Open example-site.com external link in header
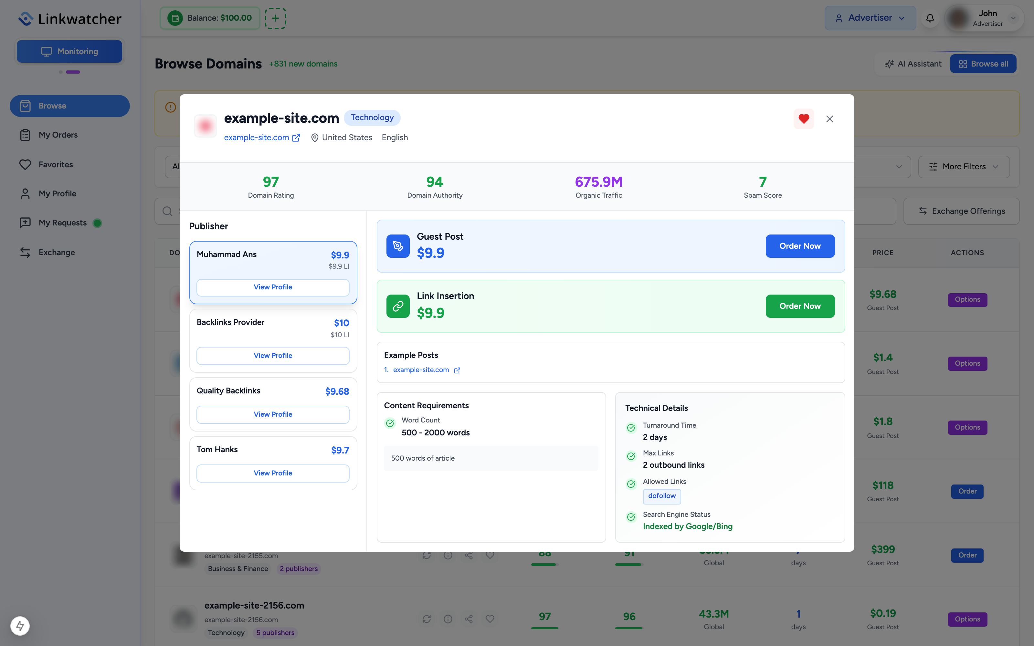Image resolution: width=1034 pixels, height=646 pixels. (x=262, y=138)
